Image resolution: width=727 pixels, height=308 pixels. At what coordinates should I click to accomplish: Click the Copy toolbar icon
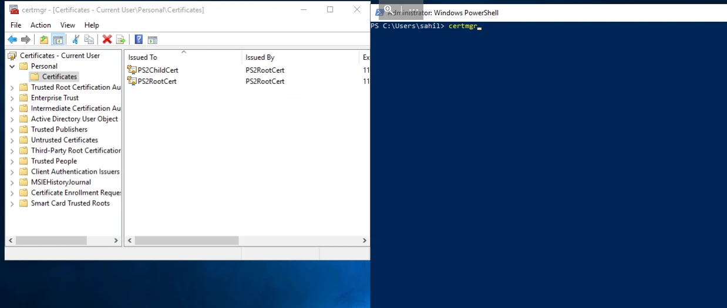click(x=89, y=39)
